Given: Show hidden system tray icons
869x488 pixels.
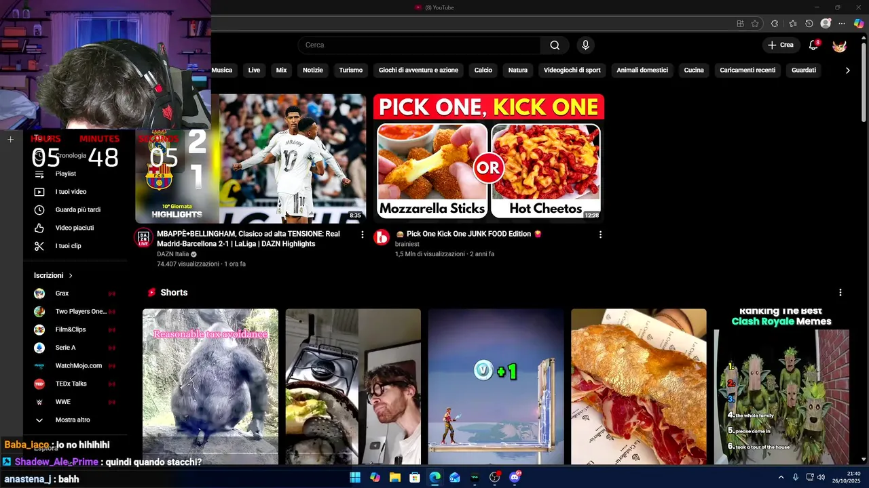Looking at the screenshot, I should coord(781,478).
